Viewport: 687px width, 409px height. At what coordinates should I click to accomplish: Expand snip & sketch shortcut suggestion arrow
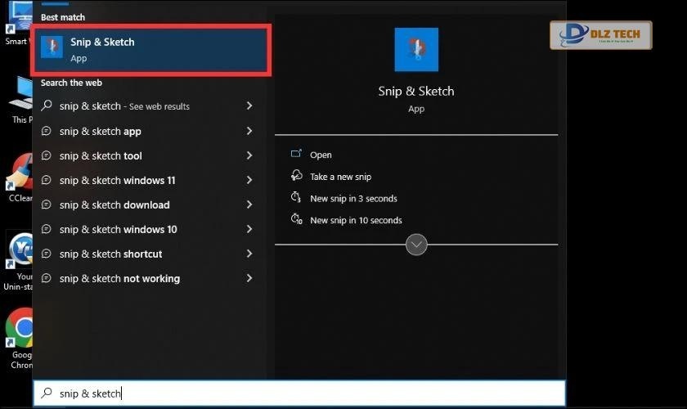(x=249, y=254)
